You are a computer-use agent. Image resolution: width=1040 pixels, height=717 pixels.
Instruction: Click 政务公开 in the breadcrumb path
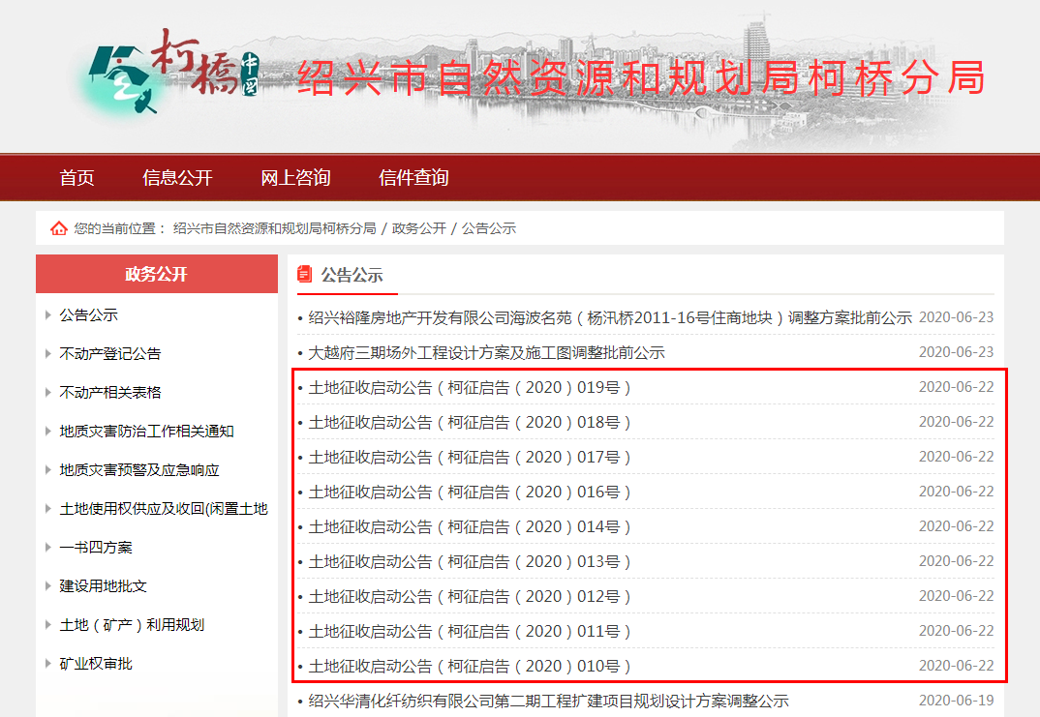[x=418, y=228]
